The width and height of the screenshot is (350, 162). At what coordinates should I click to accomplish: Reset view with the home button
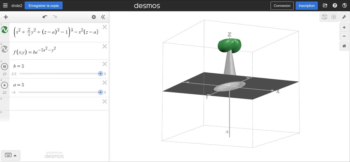(344, 46)
